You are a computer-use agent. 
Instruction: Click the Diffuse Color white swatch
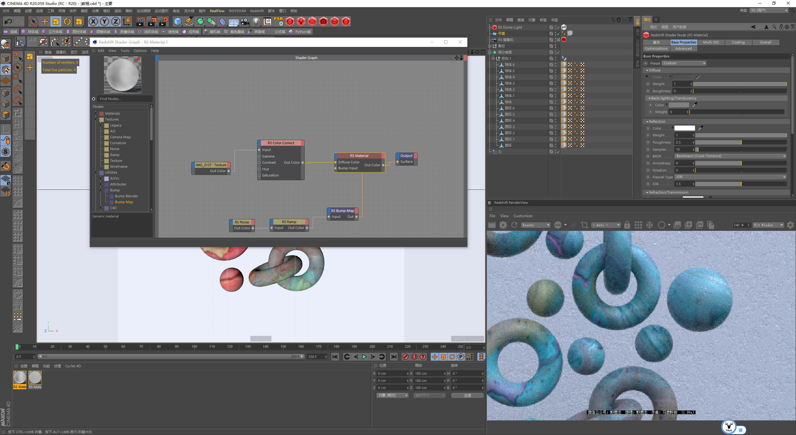tap(681, 77)
